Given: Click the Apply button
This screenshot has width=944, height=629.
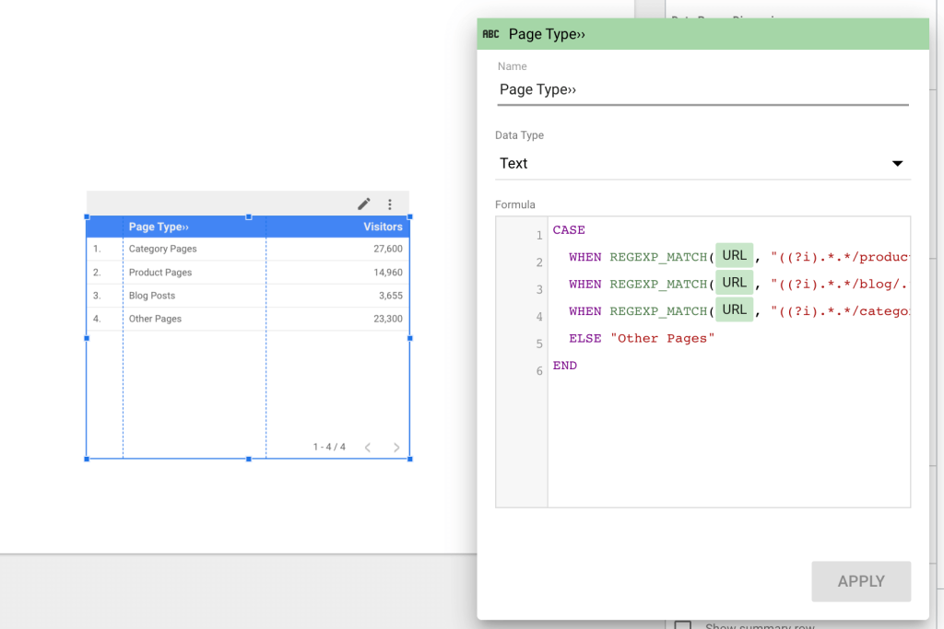Looking at the screenshot, I should (861, 581).
